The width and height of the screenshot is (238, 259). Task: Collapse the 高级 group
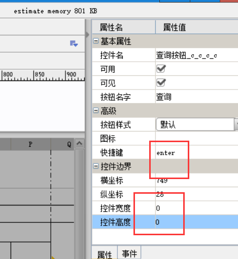click(x=96, y=111)
